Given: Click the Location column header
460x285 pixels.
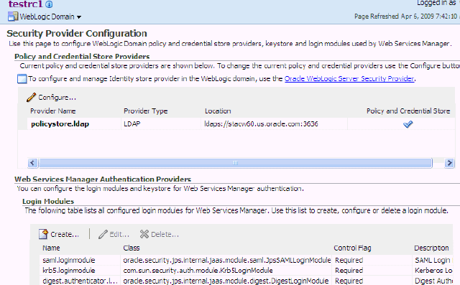Looking at the screenshot, I should [218, 111].
